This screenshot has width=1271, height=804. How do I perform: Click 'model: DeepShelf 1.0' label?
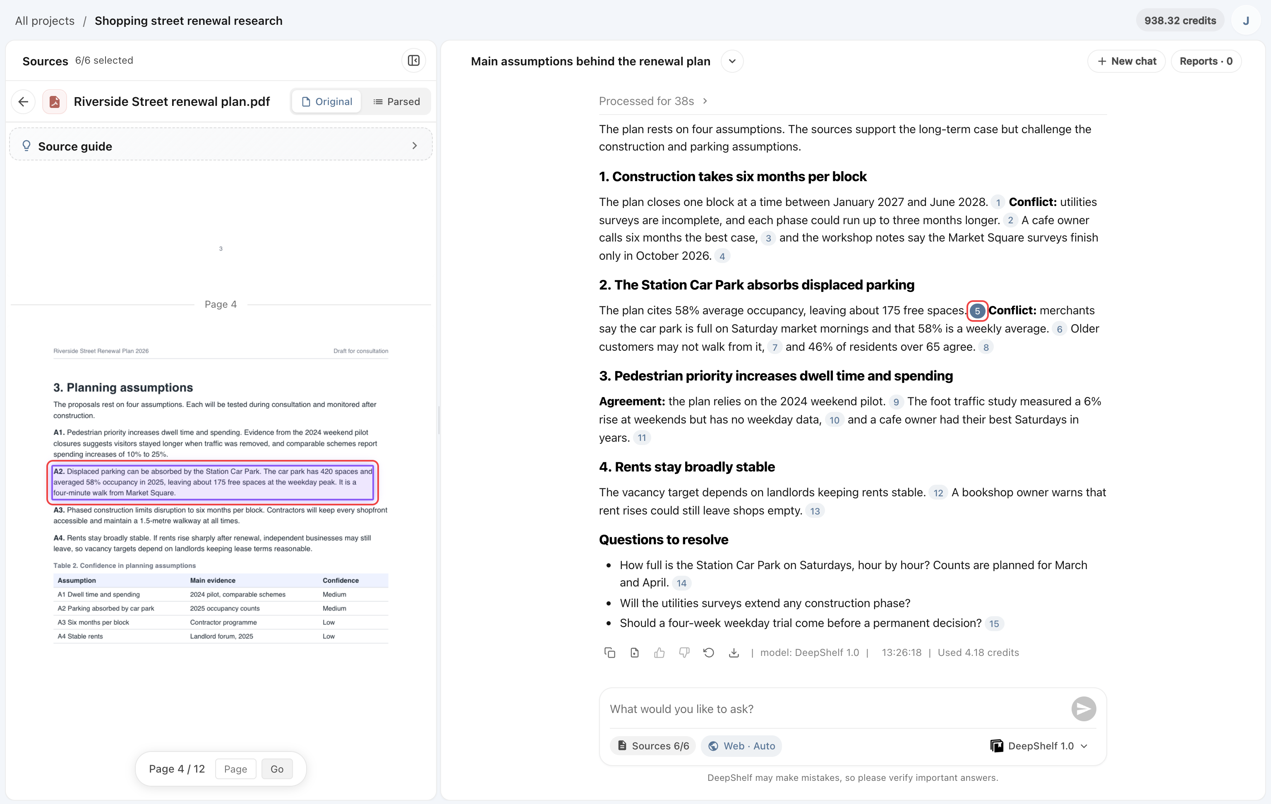(810, 653)
